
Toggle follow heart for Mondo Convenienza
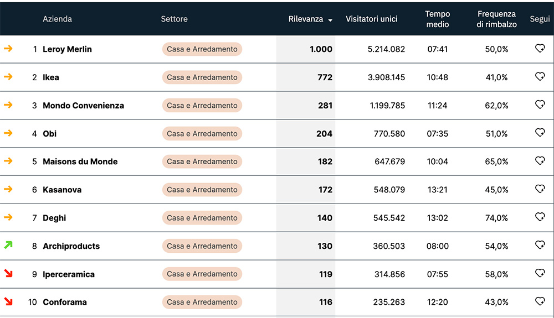click(540, 105)
